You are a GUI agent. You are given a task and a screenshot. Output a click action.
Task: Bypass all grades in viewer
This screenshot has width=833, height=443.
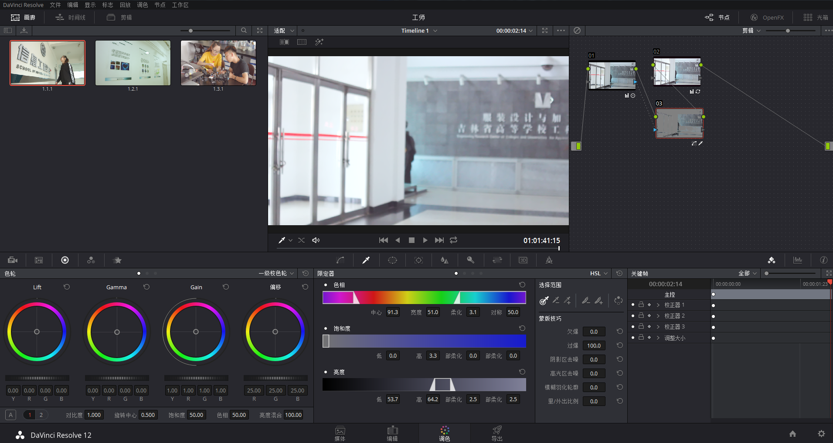tap(577, 30)
